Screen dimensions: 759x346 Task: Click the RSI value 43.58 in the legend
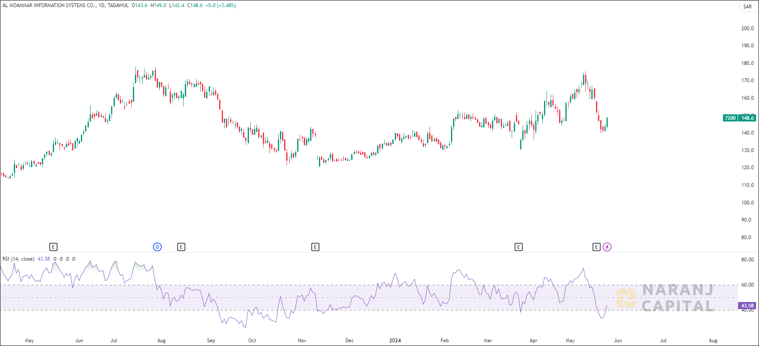pos(44,259)
